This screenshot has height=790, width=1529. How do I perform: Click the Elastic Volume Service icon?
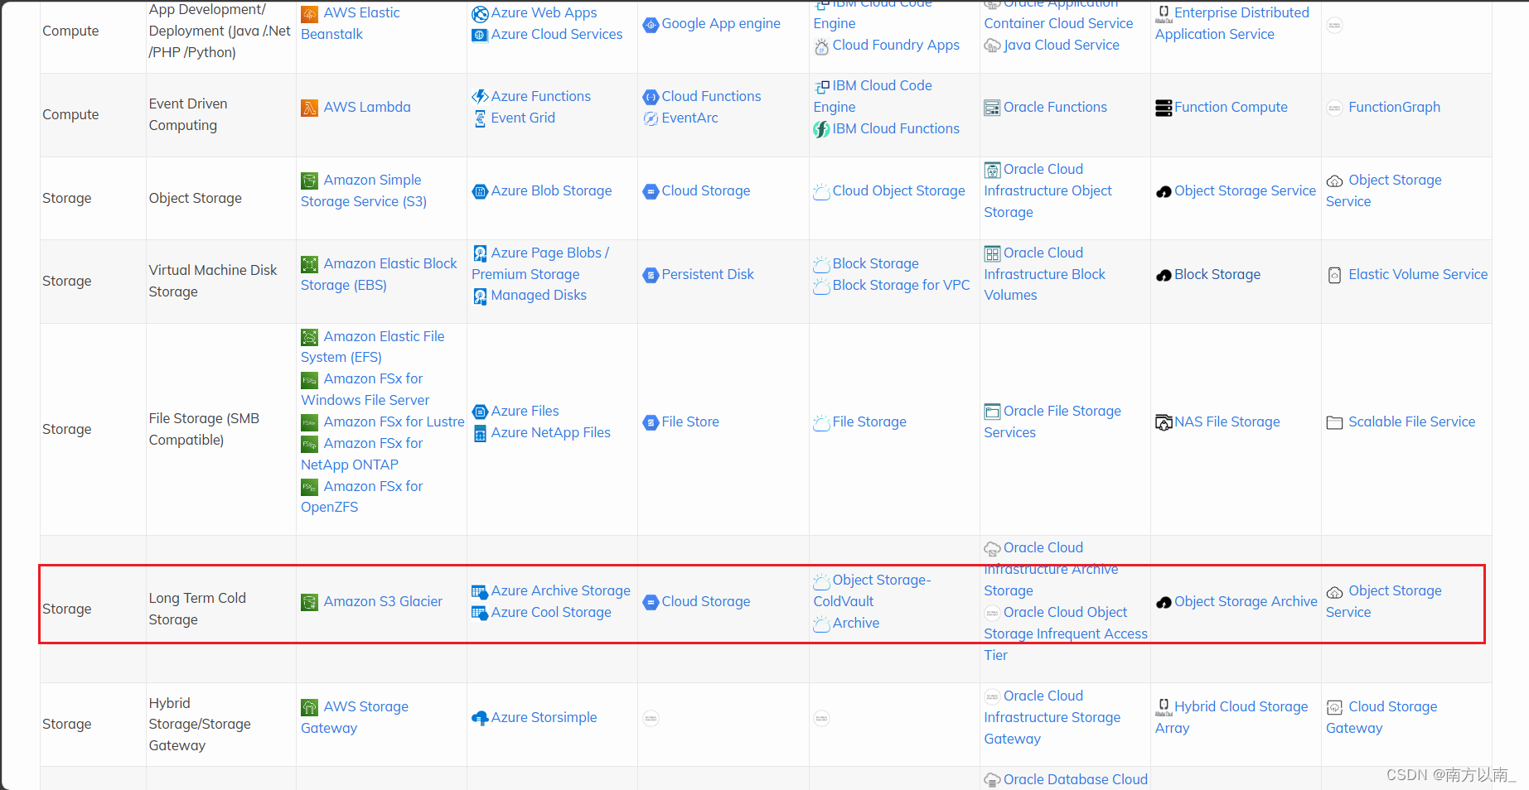point(1334,275)
